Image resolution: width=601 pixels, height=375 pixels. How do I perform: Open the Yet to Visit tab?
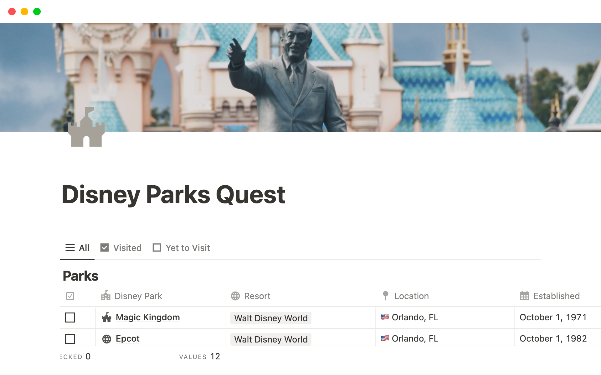[181, 248]
